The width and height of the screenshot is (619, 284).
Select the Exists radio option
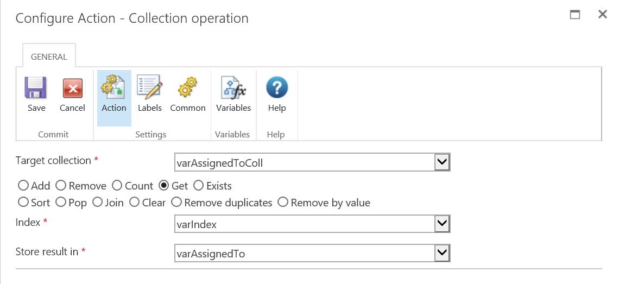tap(198, 186)
